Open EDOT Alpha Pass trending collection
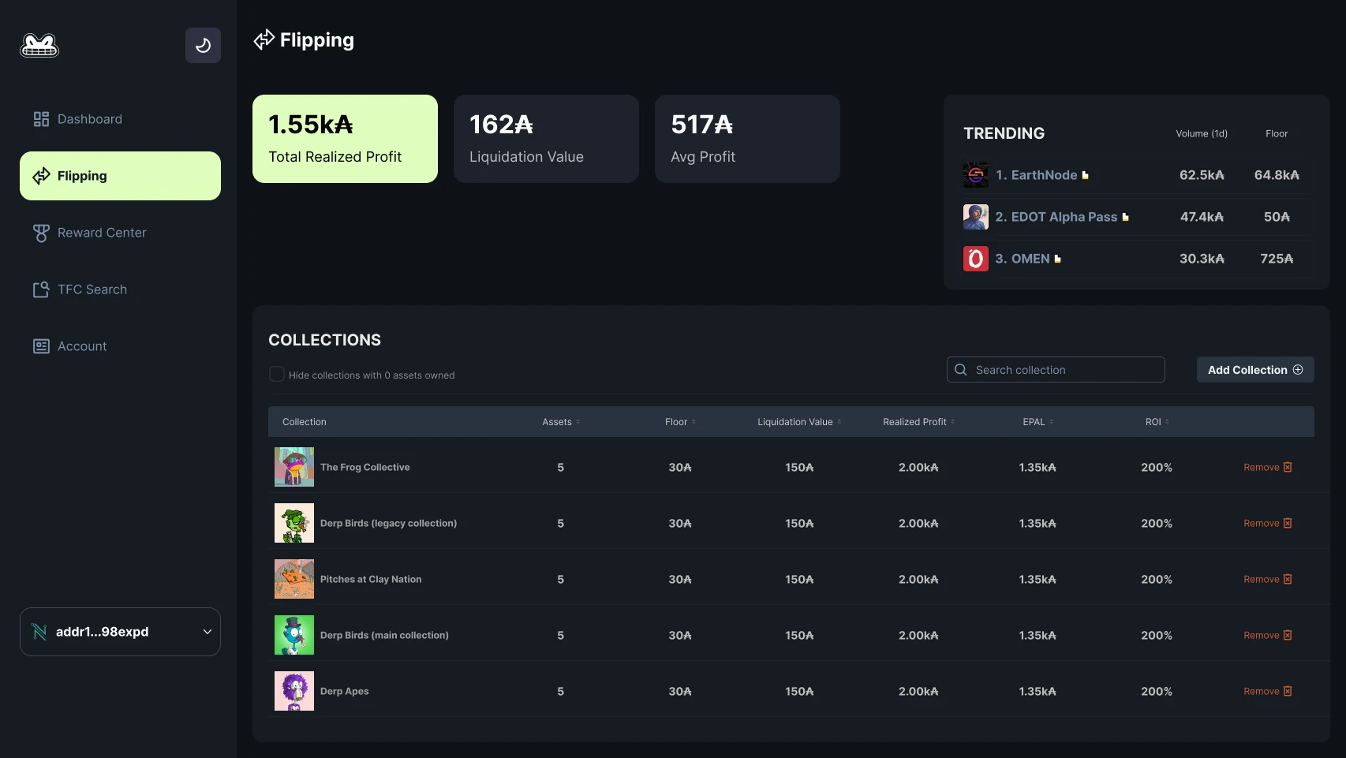 (1062, 217)
